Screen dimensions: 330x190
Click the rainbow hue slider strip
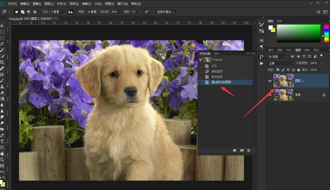[326, 33]
